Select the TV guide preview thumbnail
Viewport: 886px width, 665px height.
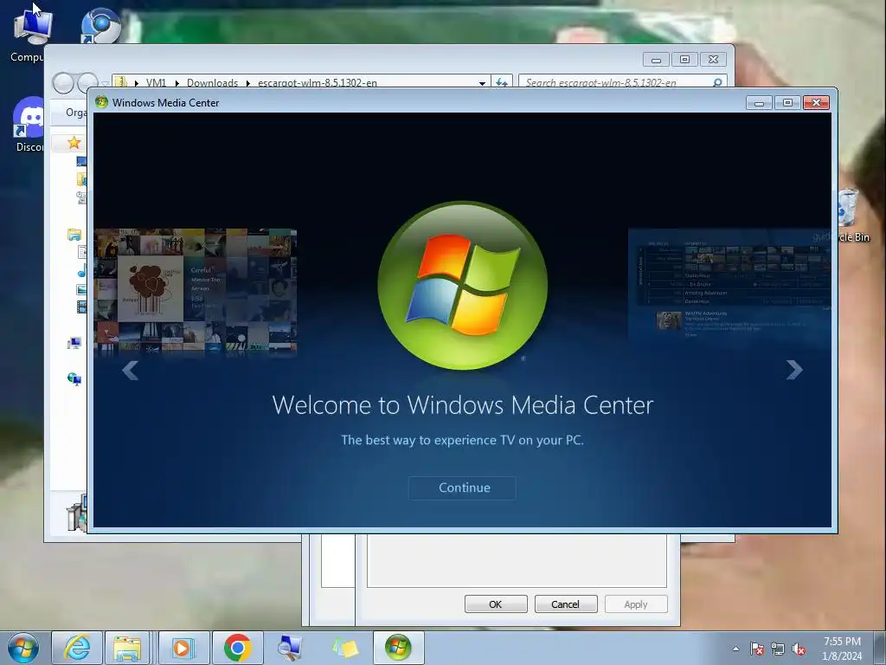[729, 284]
